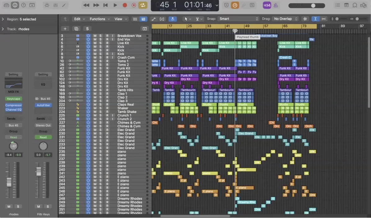Add a new track with plus button
This screenshot has width=371, height=218.
65,29
